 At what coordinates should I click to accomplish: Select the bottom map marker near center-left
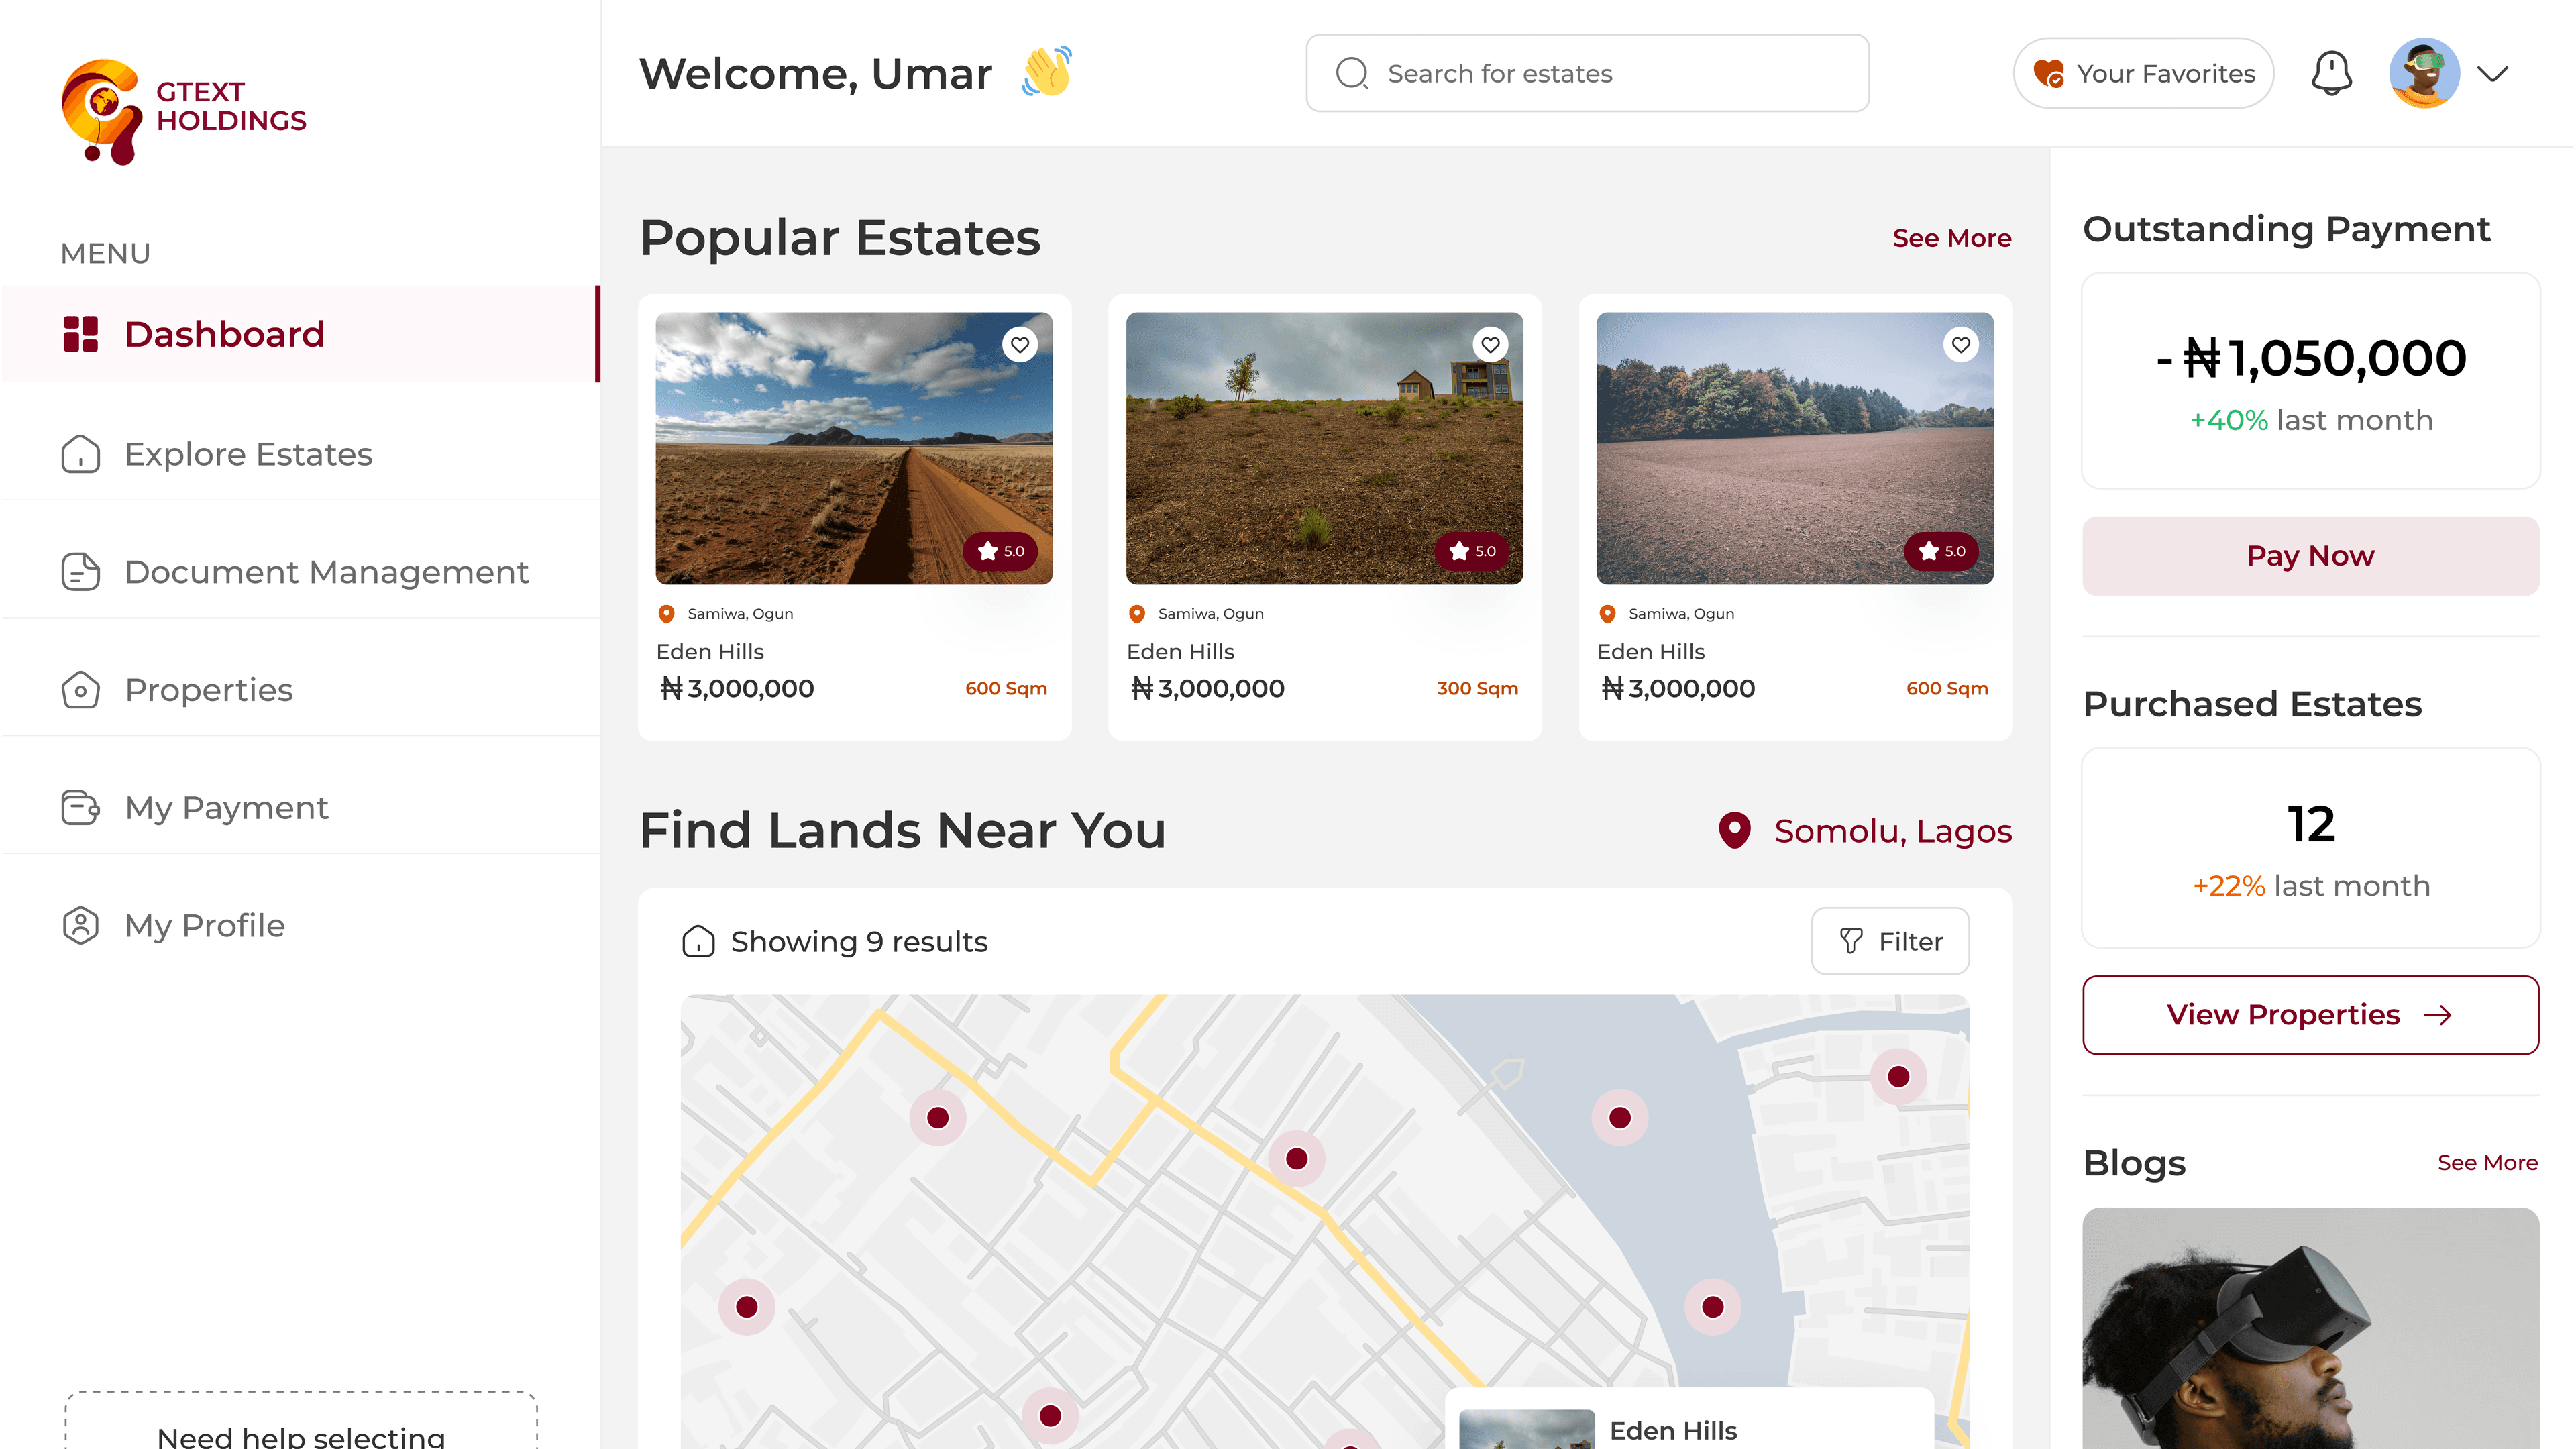1049,1415
